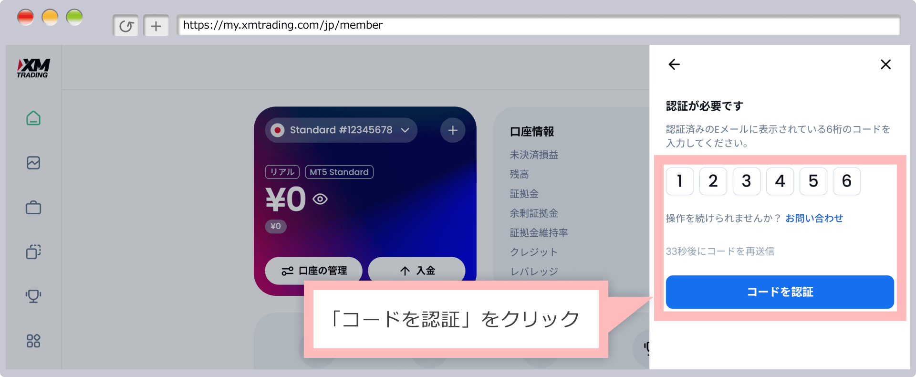
Task: Click the クレジット row
Action: [x=534, y=252]
